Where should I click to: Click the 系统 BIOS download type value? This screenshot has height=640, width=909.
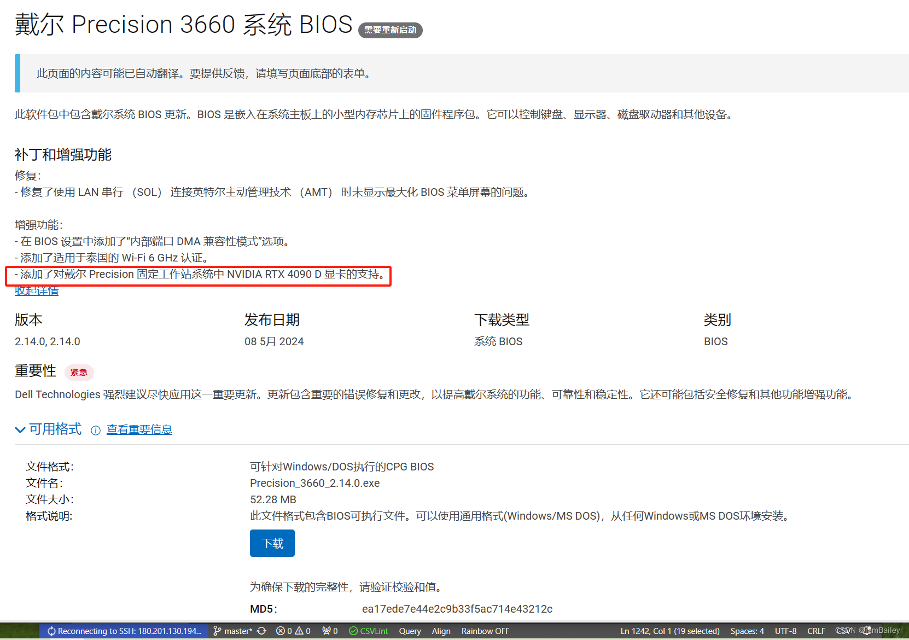498,341
